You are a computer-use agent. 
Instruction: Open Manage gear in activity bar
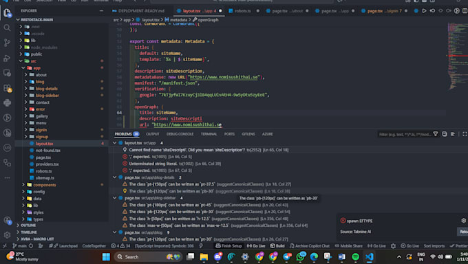pos(7,235)
